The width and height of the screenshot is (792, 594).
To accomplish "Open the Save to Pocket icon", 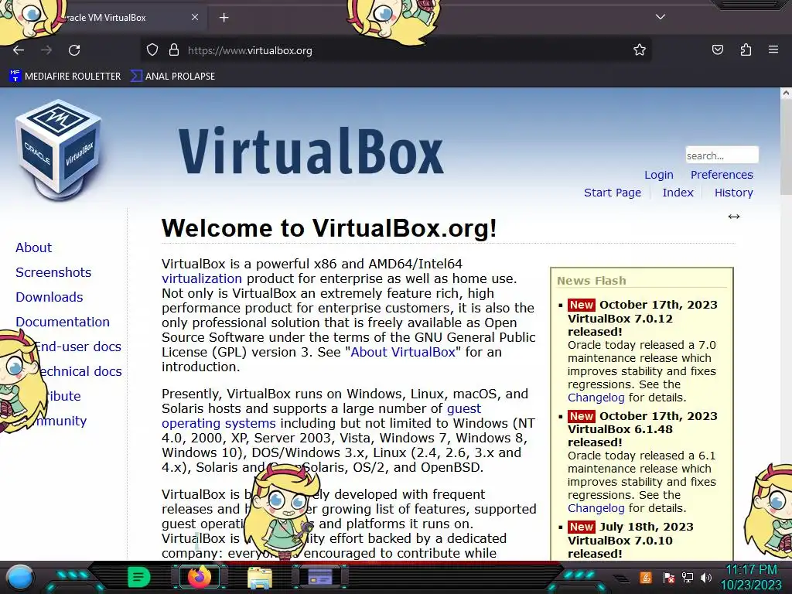I will pyautogui.click(x=717, y=49).
